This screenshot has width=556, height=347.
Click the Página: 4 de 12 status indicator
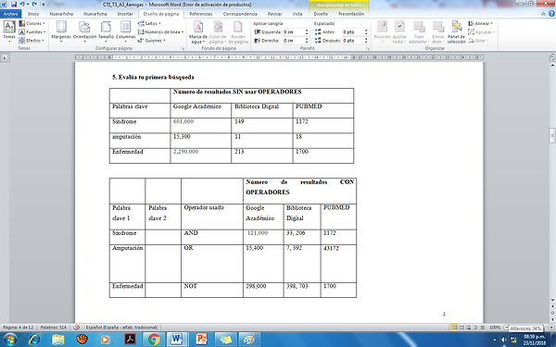point(19,328)
